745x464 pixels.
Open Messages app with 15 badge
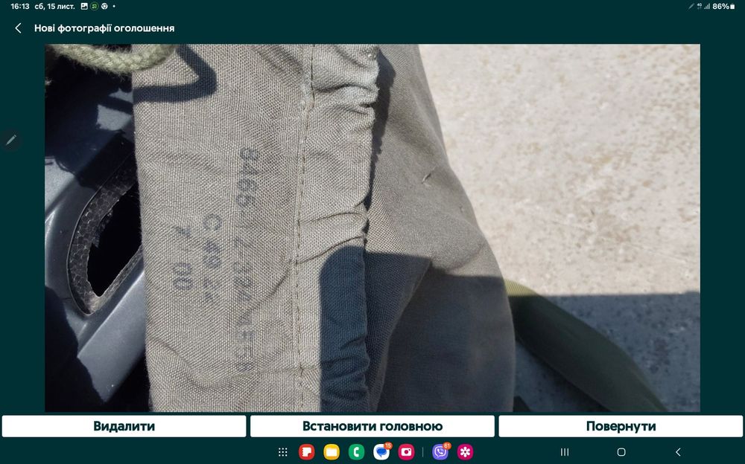(x=381, y=452)
